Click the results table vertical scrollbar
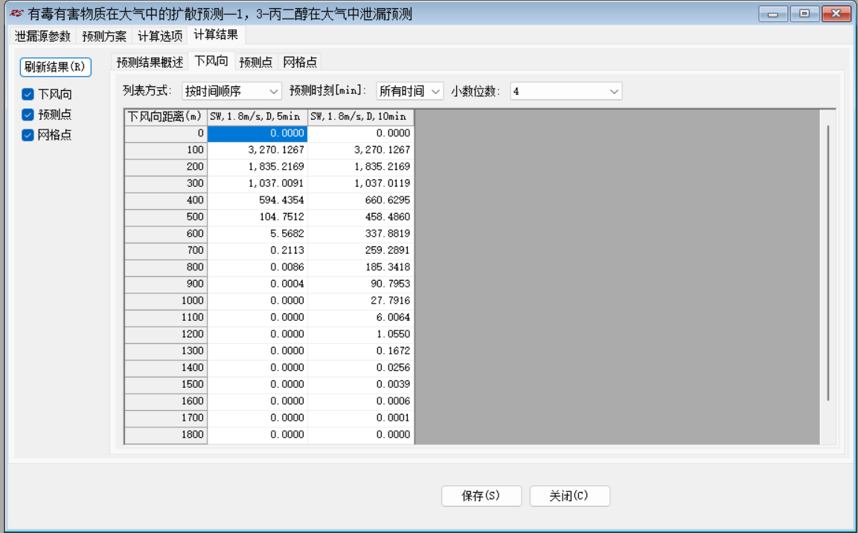Screen dimensions: 858x533 (x=828, y=263)
